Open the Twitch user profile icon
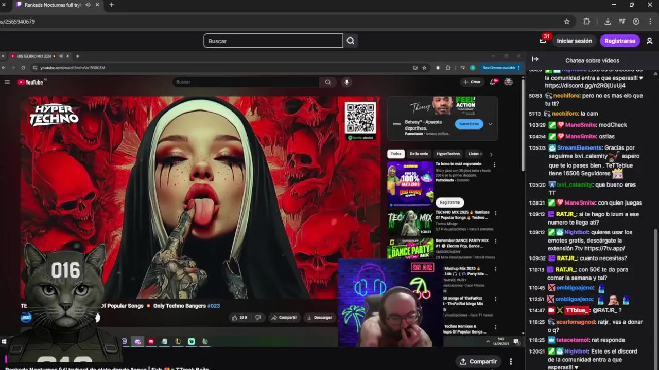This screenshot has height=370, width=659. coord(649,41)
